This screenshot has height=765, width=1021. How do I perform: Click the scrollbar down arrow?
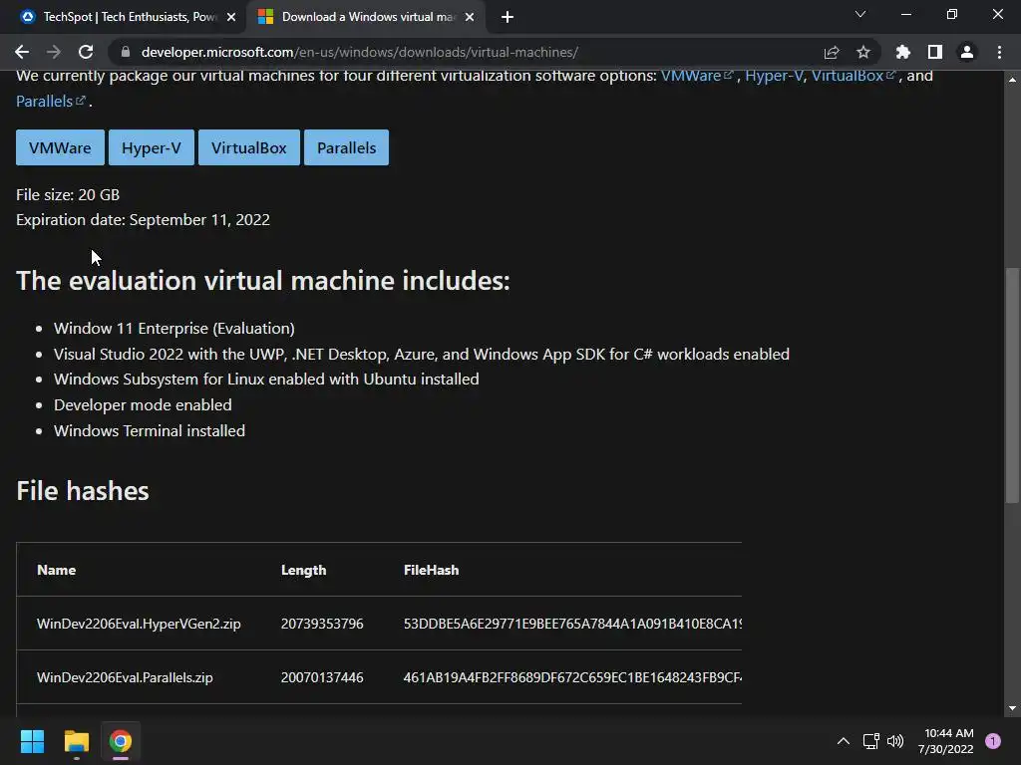click(x=1012, y=708)
